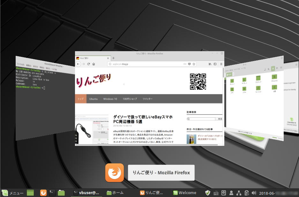Open the page actions three-dot menu
The width and height of the screenshot is (299, 197).
pyautogui.click(x=185, y=64)
